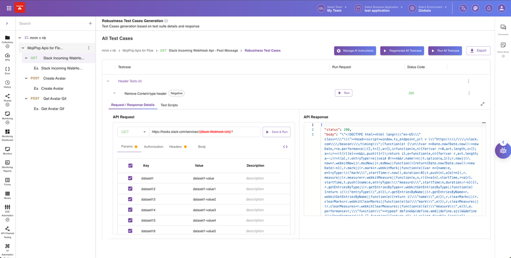Click the Mocks sidebar icon
Image resolution: width=511 pixels, height=258 pixels.
(7, 194)
